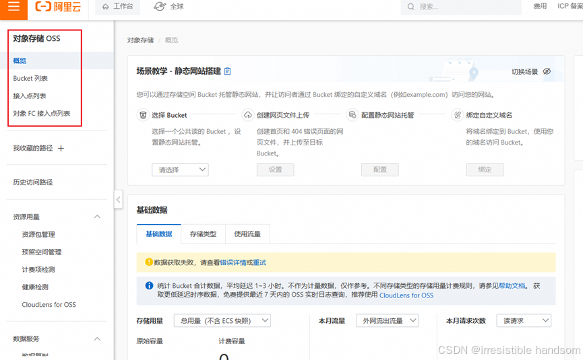
Task: Click the 对象存储 breadcrumb
Action: coord(140,40)
